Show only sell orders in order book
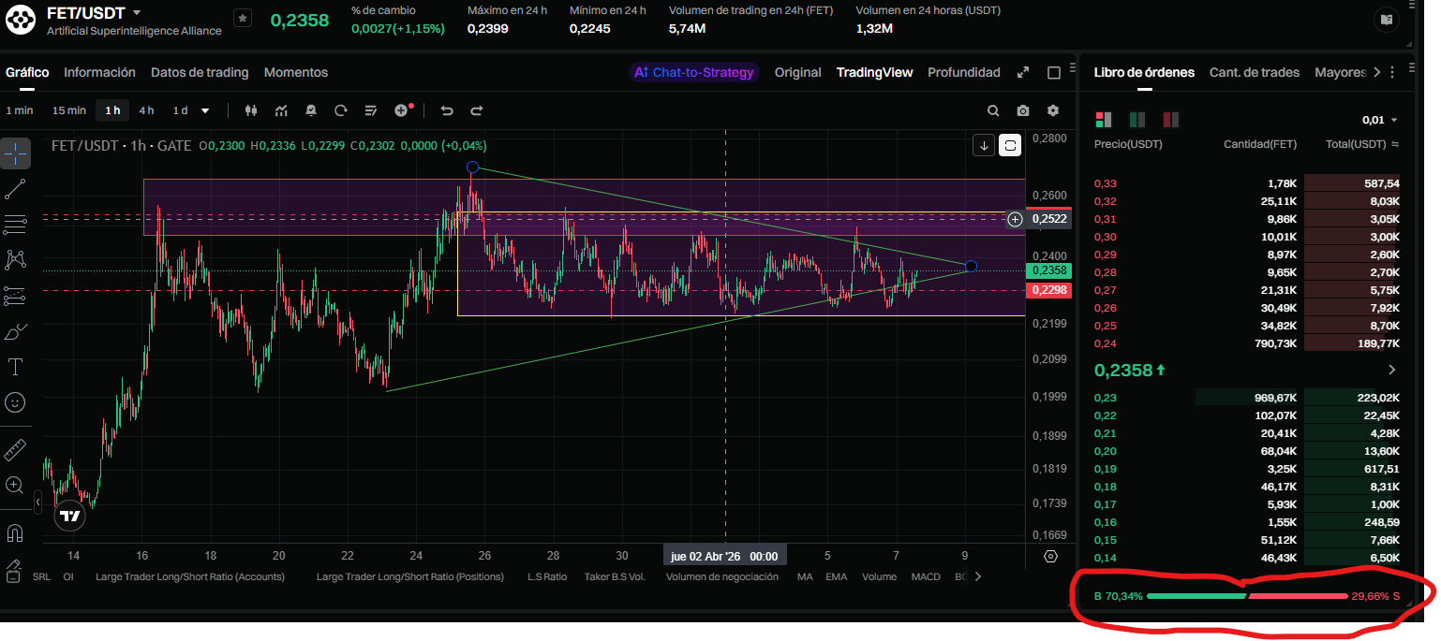Image resolution: width=1441 pixels, height=641 pixels. [x=1170, y=120]
